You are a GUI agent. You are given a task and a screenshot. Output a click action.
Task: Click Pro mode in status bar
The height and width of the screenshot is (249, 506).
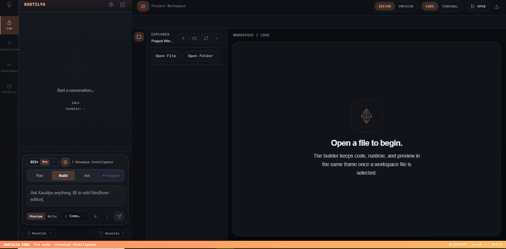[42, 245]
